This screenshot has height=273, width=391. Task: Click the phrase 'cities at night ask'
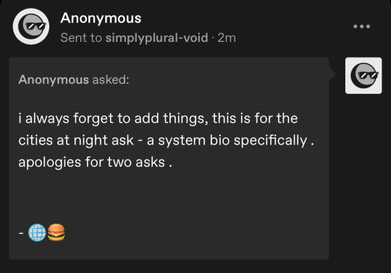[x=76, y=140]
